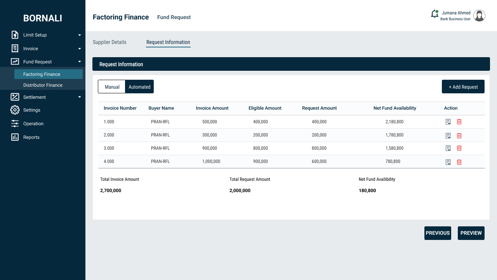The height and width of the screenshot is (280, 497).
Task: Click the Settings gear icon
Action: (x=15, y=110)
